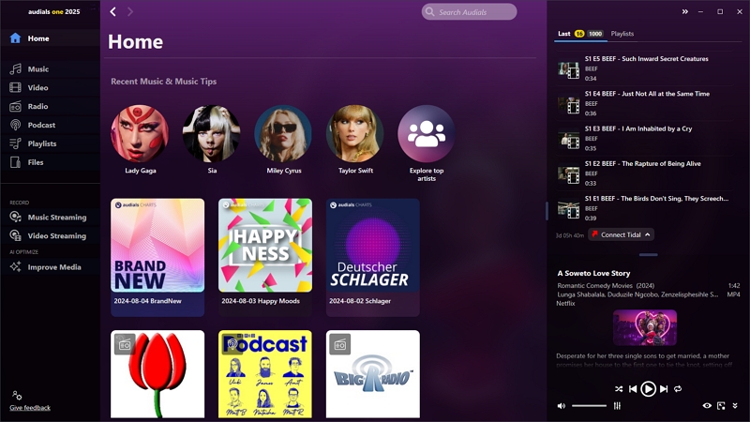750x422 pixels.
Task: Select S1 E3 BEEF I Am Inhabited by a Cry
Action: [644, 138]
